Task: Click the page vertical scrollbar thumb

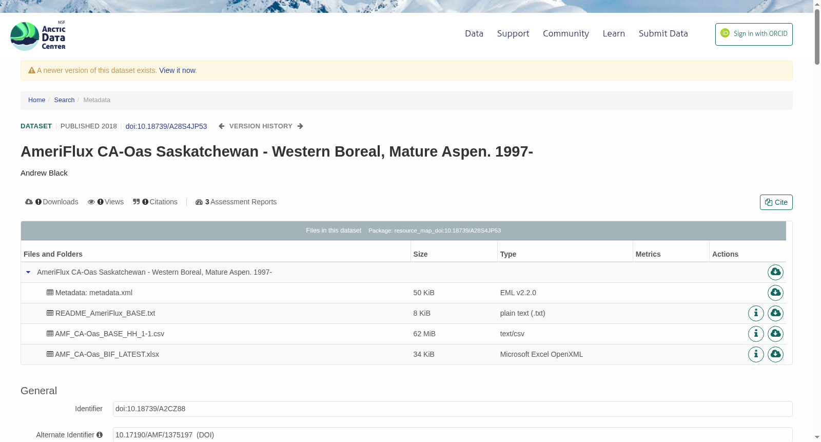Action: [817, 37]
